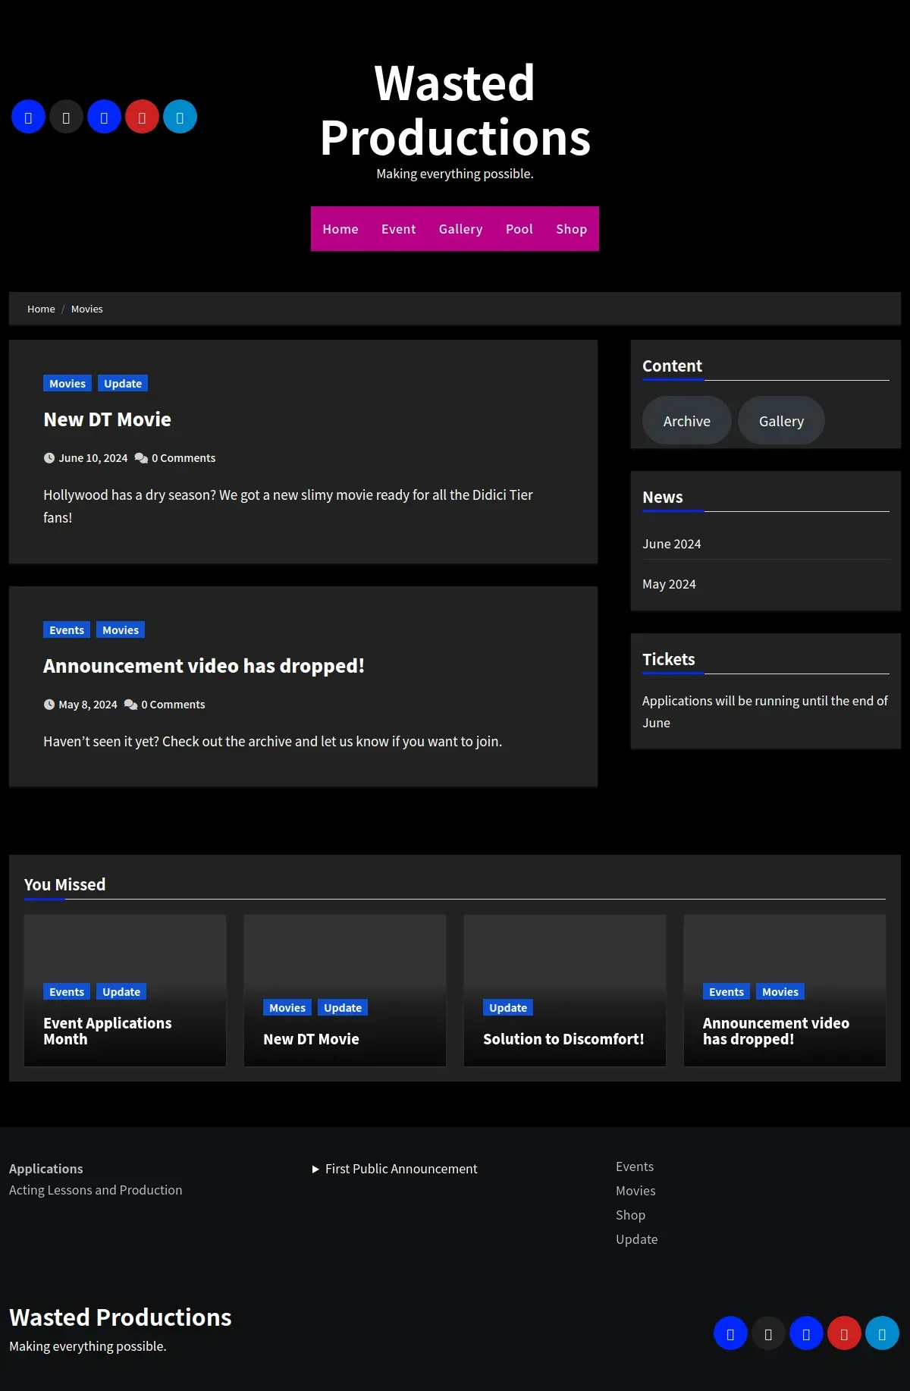Click the May 8, 2024 date link
The image size is (910, 1391).
(x=88, y=705)
